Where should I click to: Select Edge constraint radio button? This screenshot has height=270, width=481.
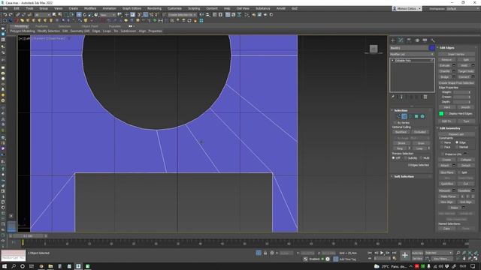[x=457, y=142]
